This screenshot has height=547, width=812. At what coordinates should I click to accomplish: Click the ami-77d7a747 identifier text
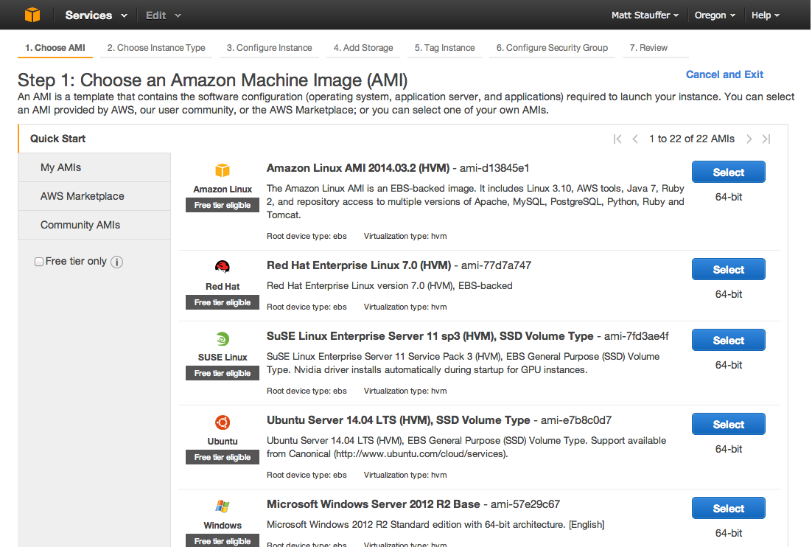pos(496,265)
